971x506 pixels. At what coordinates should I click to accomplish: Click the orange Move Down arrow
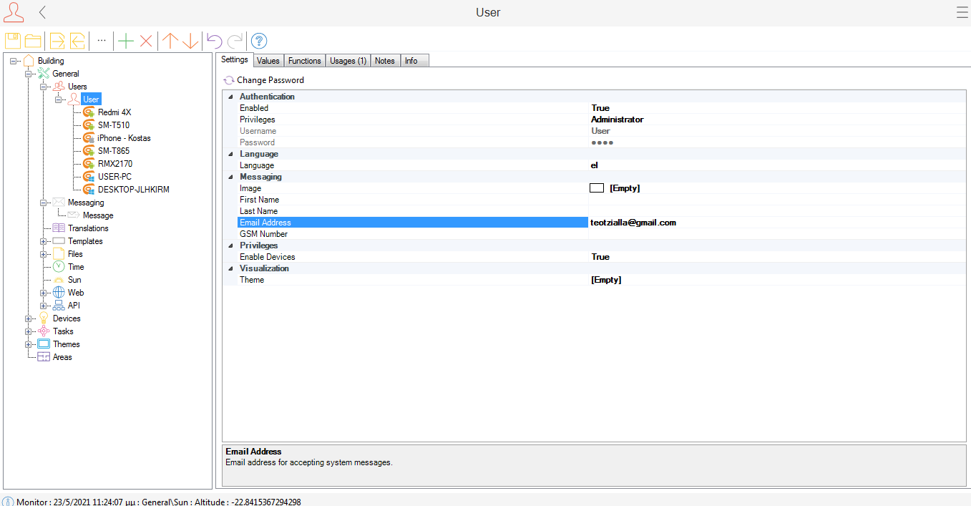[190, 41]
